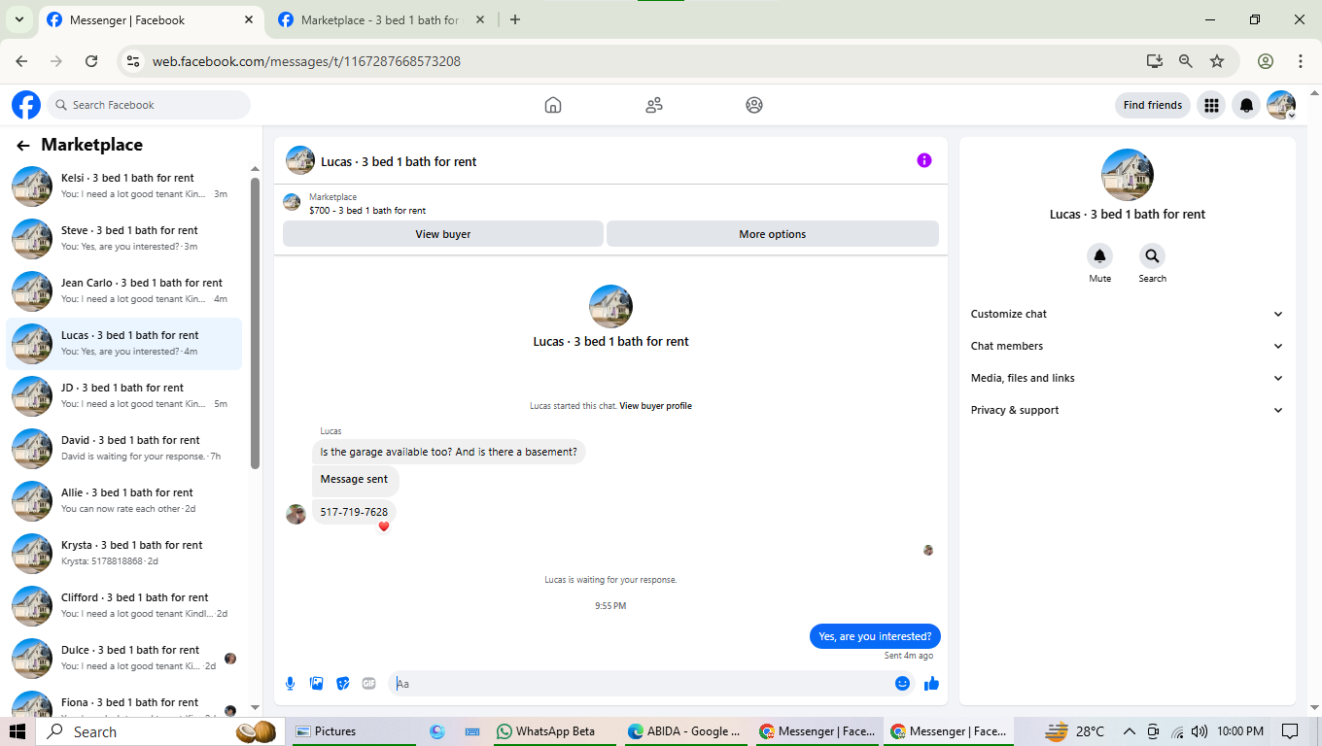This screenshot has height=746, width=1322.
Task: Open JD's conversation
Action: pyautogui.click(x=124, y=395)
